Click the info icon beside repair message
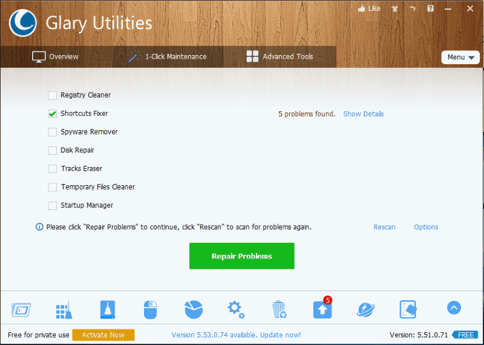This screenshot has width=484, height=345. 39,227
